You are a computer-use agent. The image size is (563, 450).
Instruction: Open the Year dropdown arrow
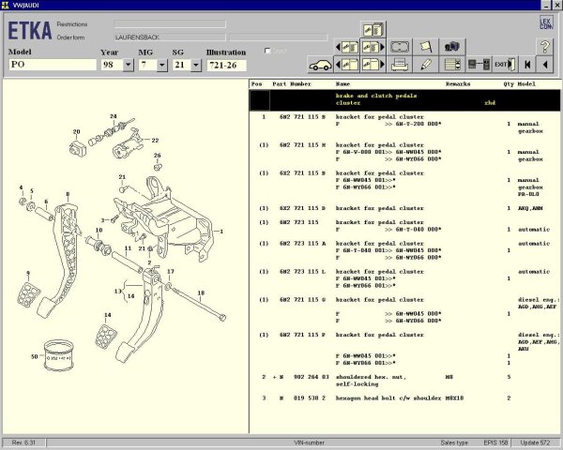pyautogui.click(x=129, y=65)
